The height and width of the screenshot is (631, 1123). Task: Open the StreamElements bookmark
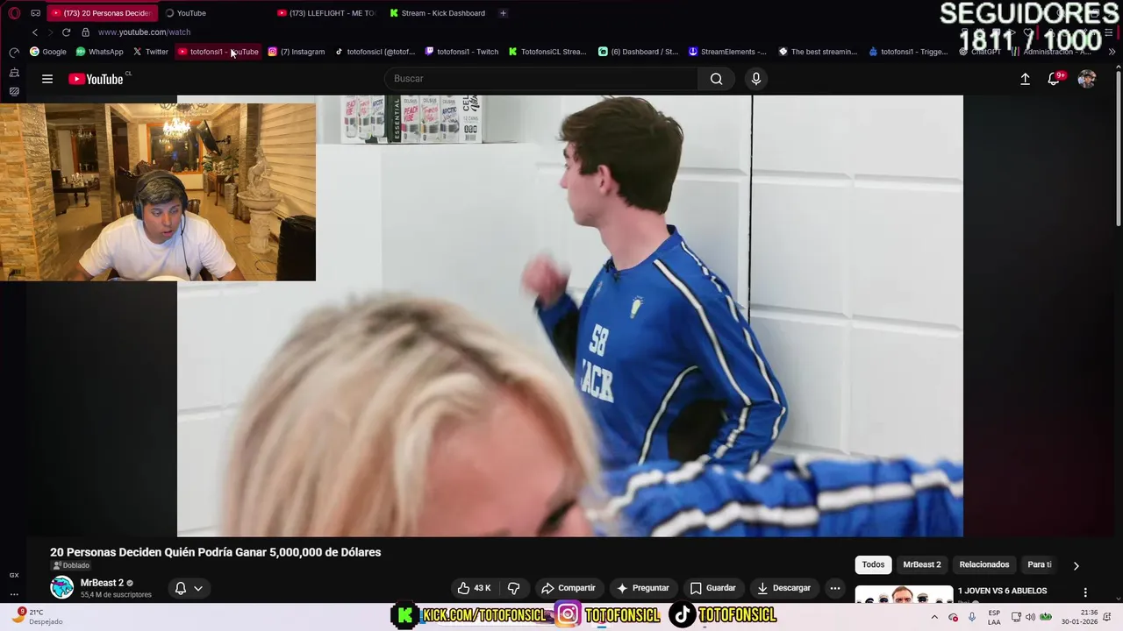point(727,52)
